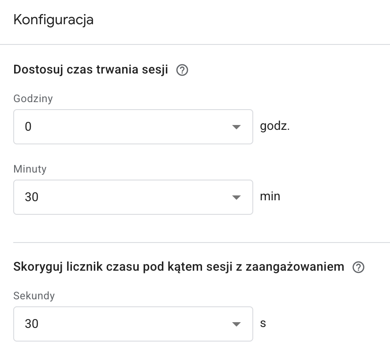Expand the Sekundy dropdown arrow
The height and width of the screenshot is (353, 390).
tap(236, 324)
